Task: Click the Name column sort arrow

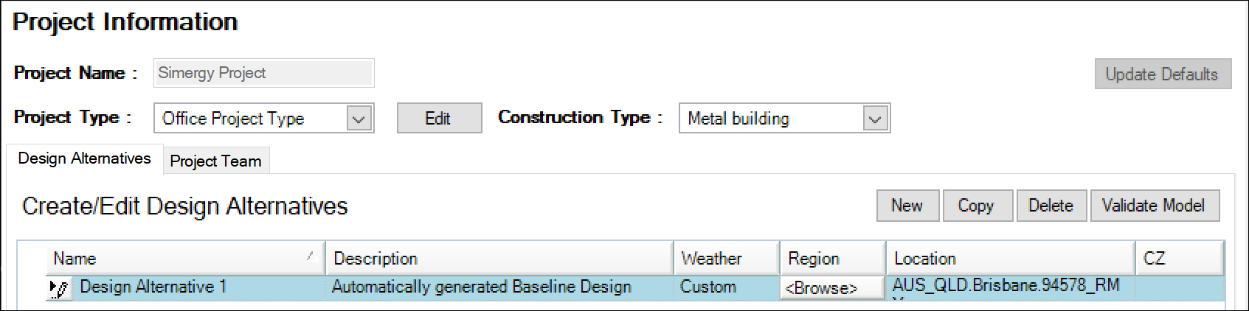Action: click(312, 256)
